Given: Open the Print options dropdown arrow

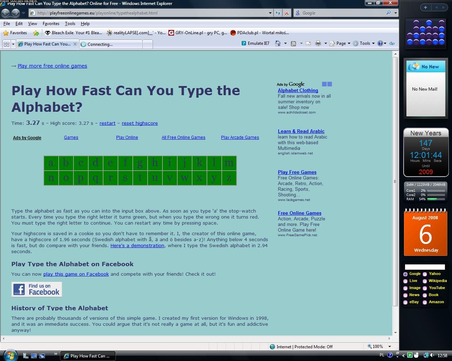Looking at the screenshot, I should coord(325,43).
